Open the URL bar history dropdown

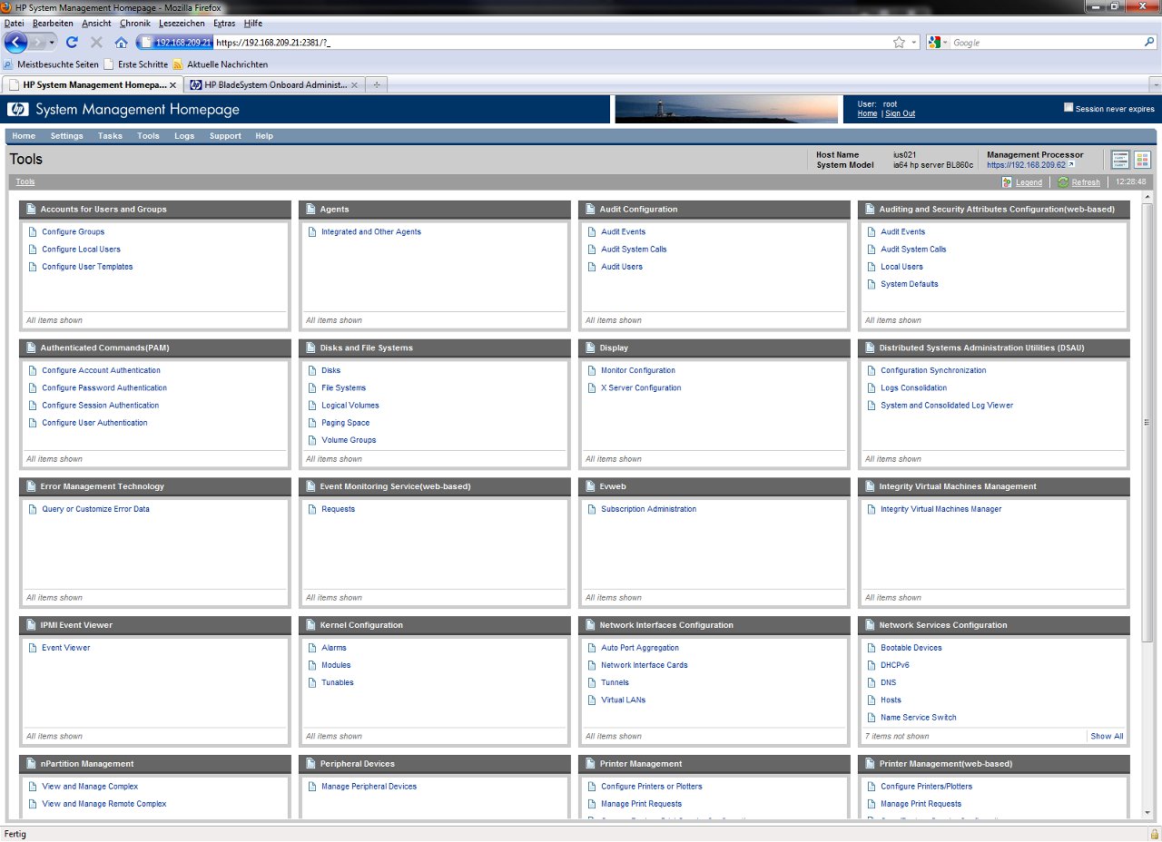915,43
